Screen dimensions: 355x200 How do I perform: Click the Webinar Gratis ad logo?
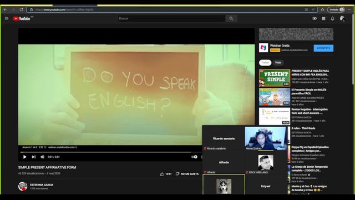(263, 48)
